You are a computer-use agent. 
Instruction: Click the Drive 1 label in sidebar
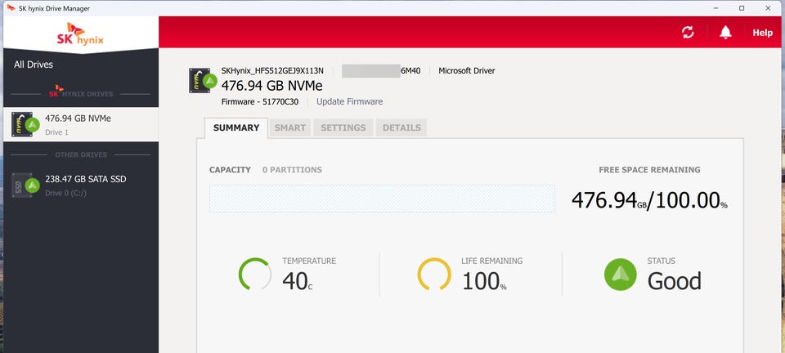pyautogui.click(x=56, y=132)
